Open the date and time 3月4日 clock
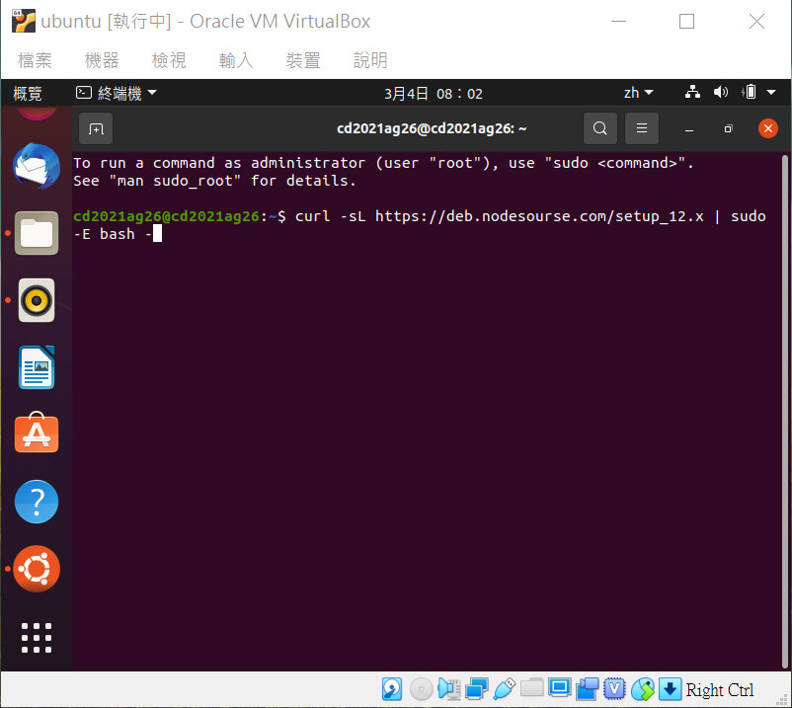 point(433,94)
